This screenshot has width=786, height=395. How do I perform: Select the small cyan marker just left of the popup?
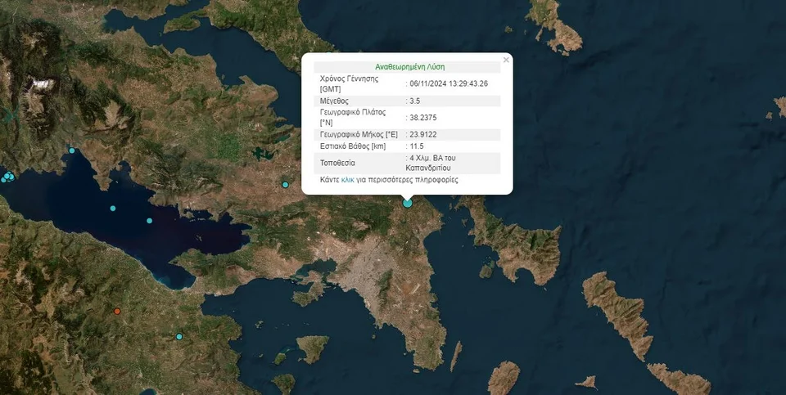tap(286, 184)
